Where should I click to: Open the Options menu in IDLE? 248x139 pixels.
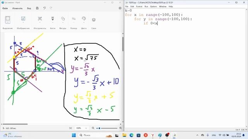pyautogui.click(x=153, y=7)
